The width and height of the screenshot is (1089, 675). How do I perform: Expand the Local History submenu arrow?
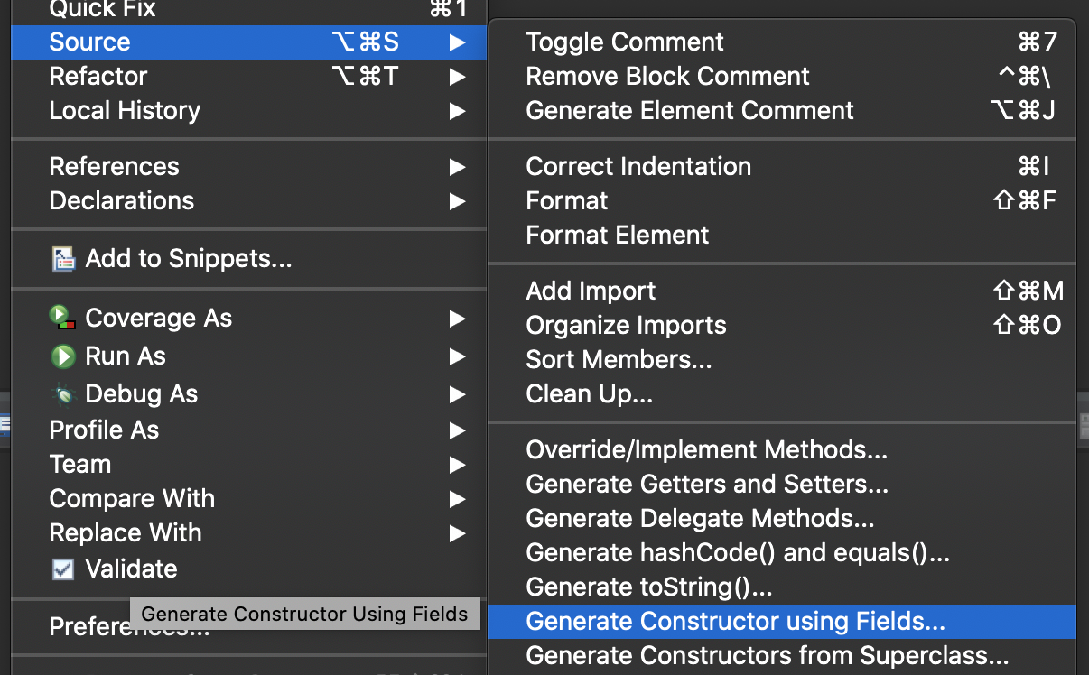[x=458, y=111]
